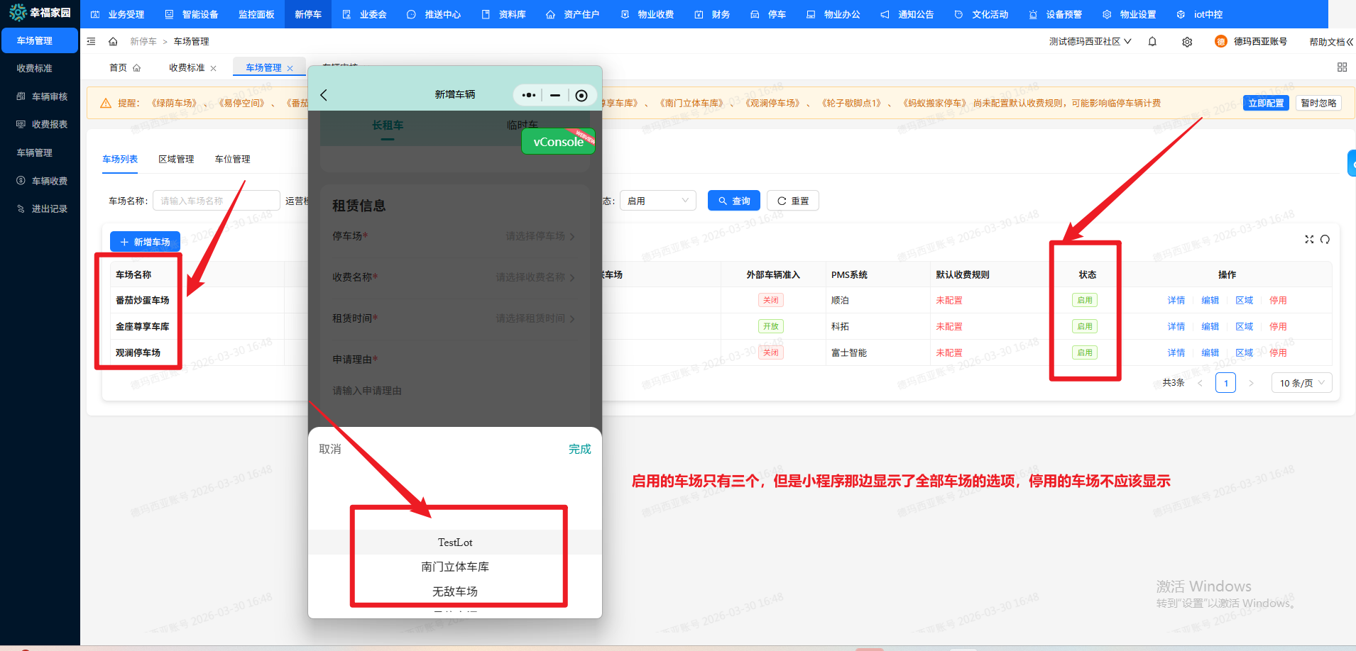Expand the 状态 启用 dropdown
Image resolution: width=1356 pixels, height=651 pixels.
(x=657, y=201)
